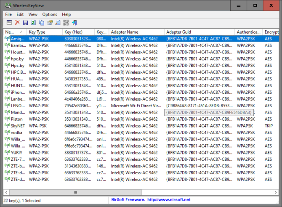Screen dimensions: 282x207
Task: Click the L@... key cell
Action: (101, 99)
